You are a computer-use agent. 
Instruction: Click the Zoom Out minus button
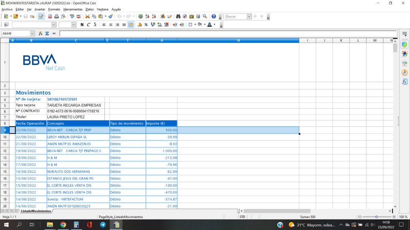(x=360, y=217)
